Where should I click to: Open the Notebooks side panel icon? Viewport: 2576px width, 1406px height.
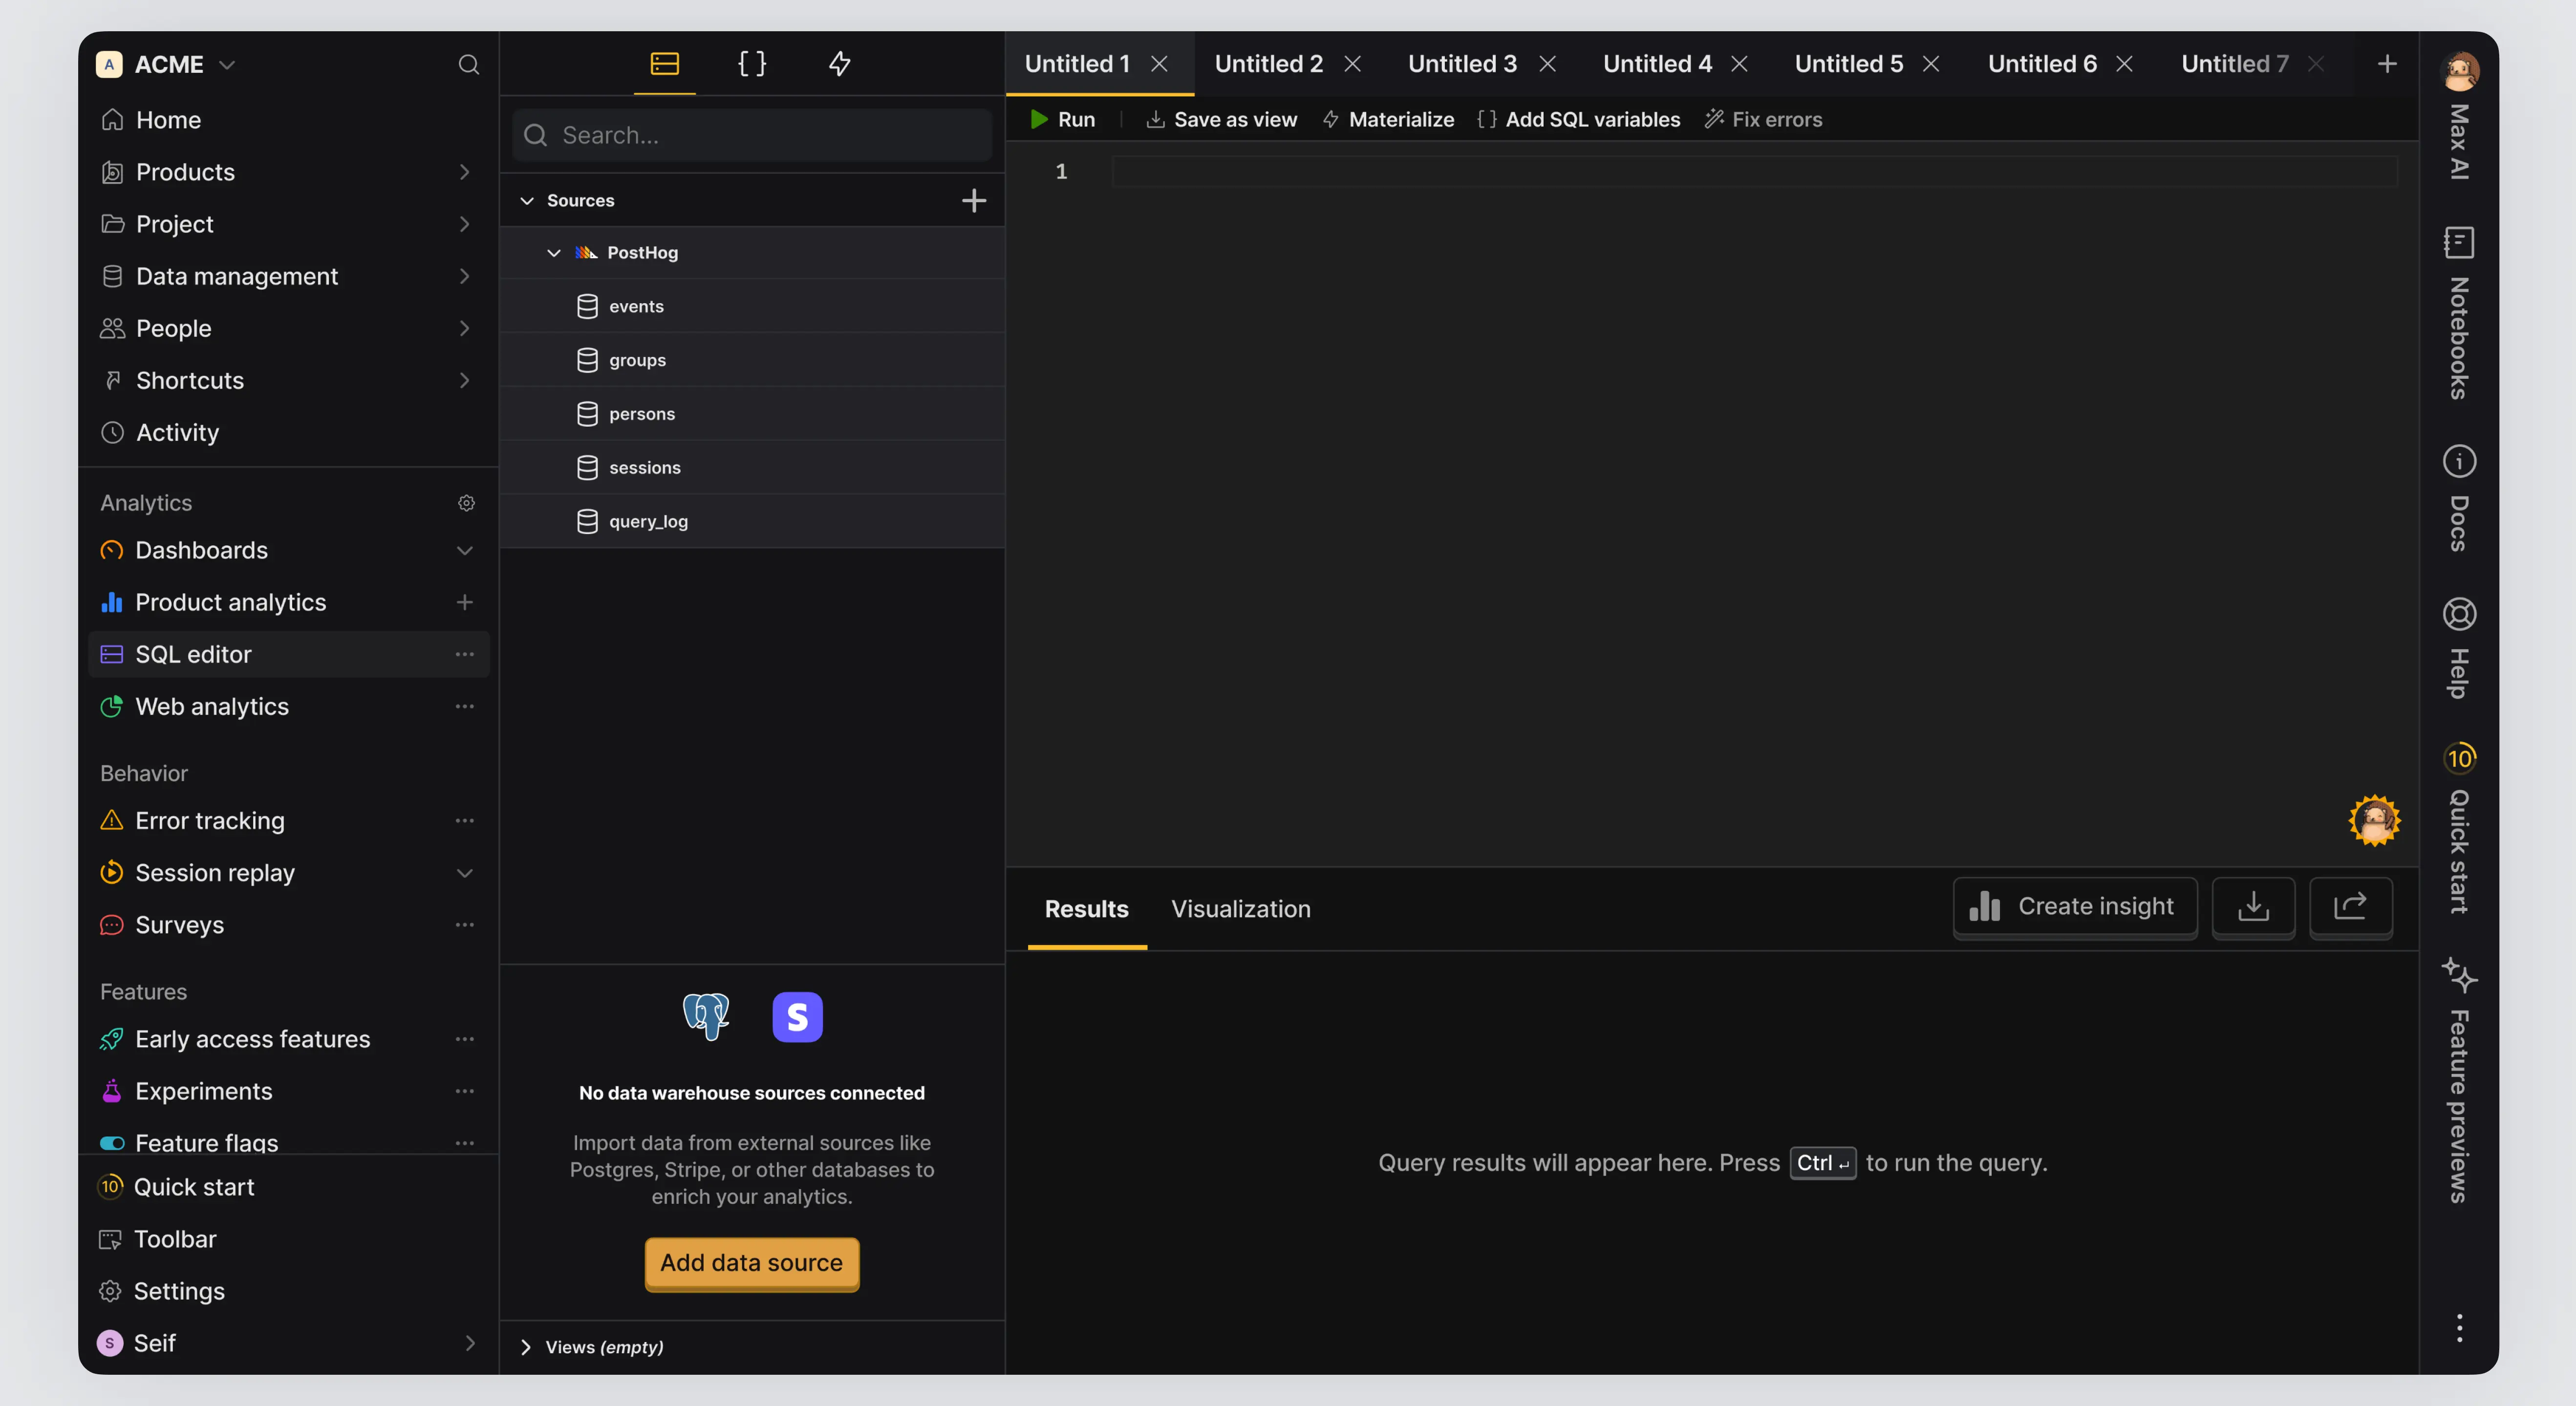(x=2458, y=243)
